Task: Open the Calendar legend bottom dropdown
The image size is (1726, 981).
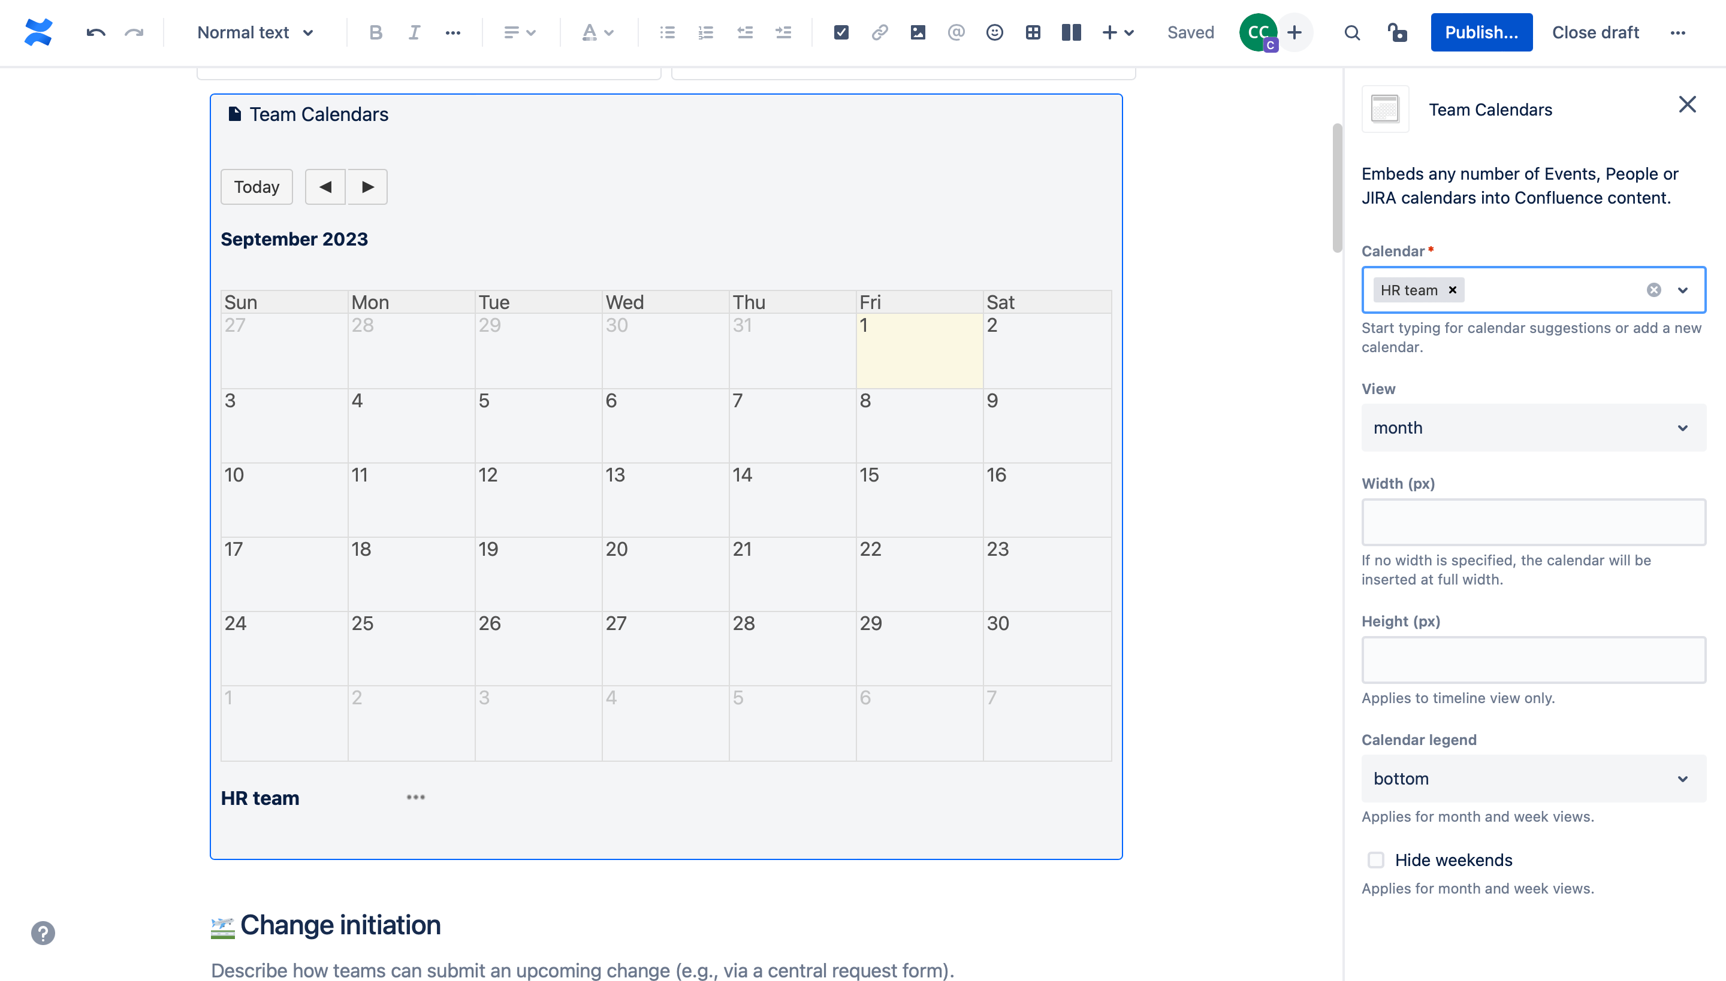Action: tap(1533, 778)
